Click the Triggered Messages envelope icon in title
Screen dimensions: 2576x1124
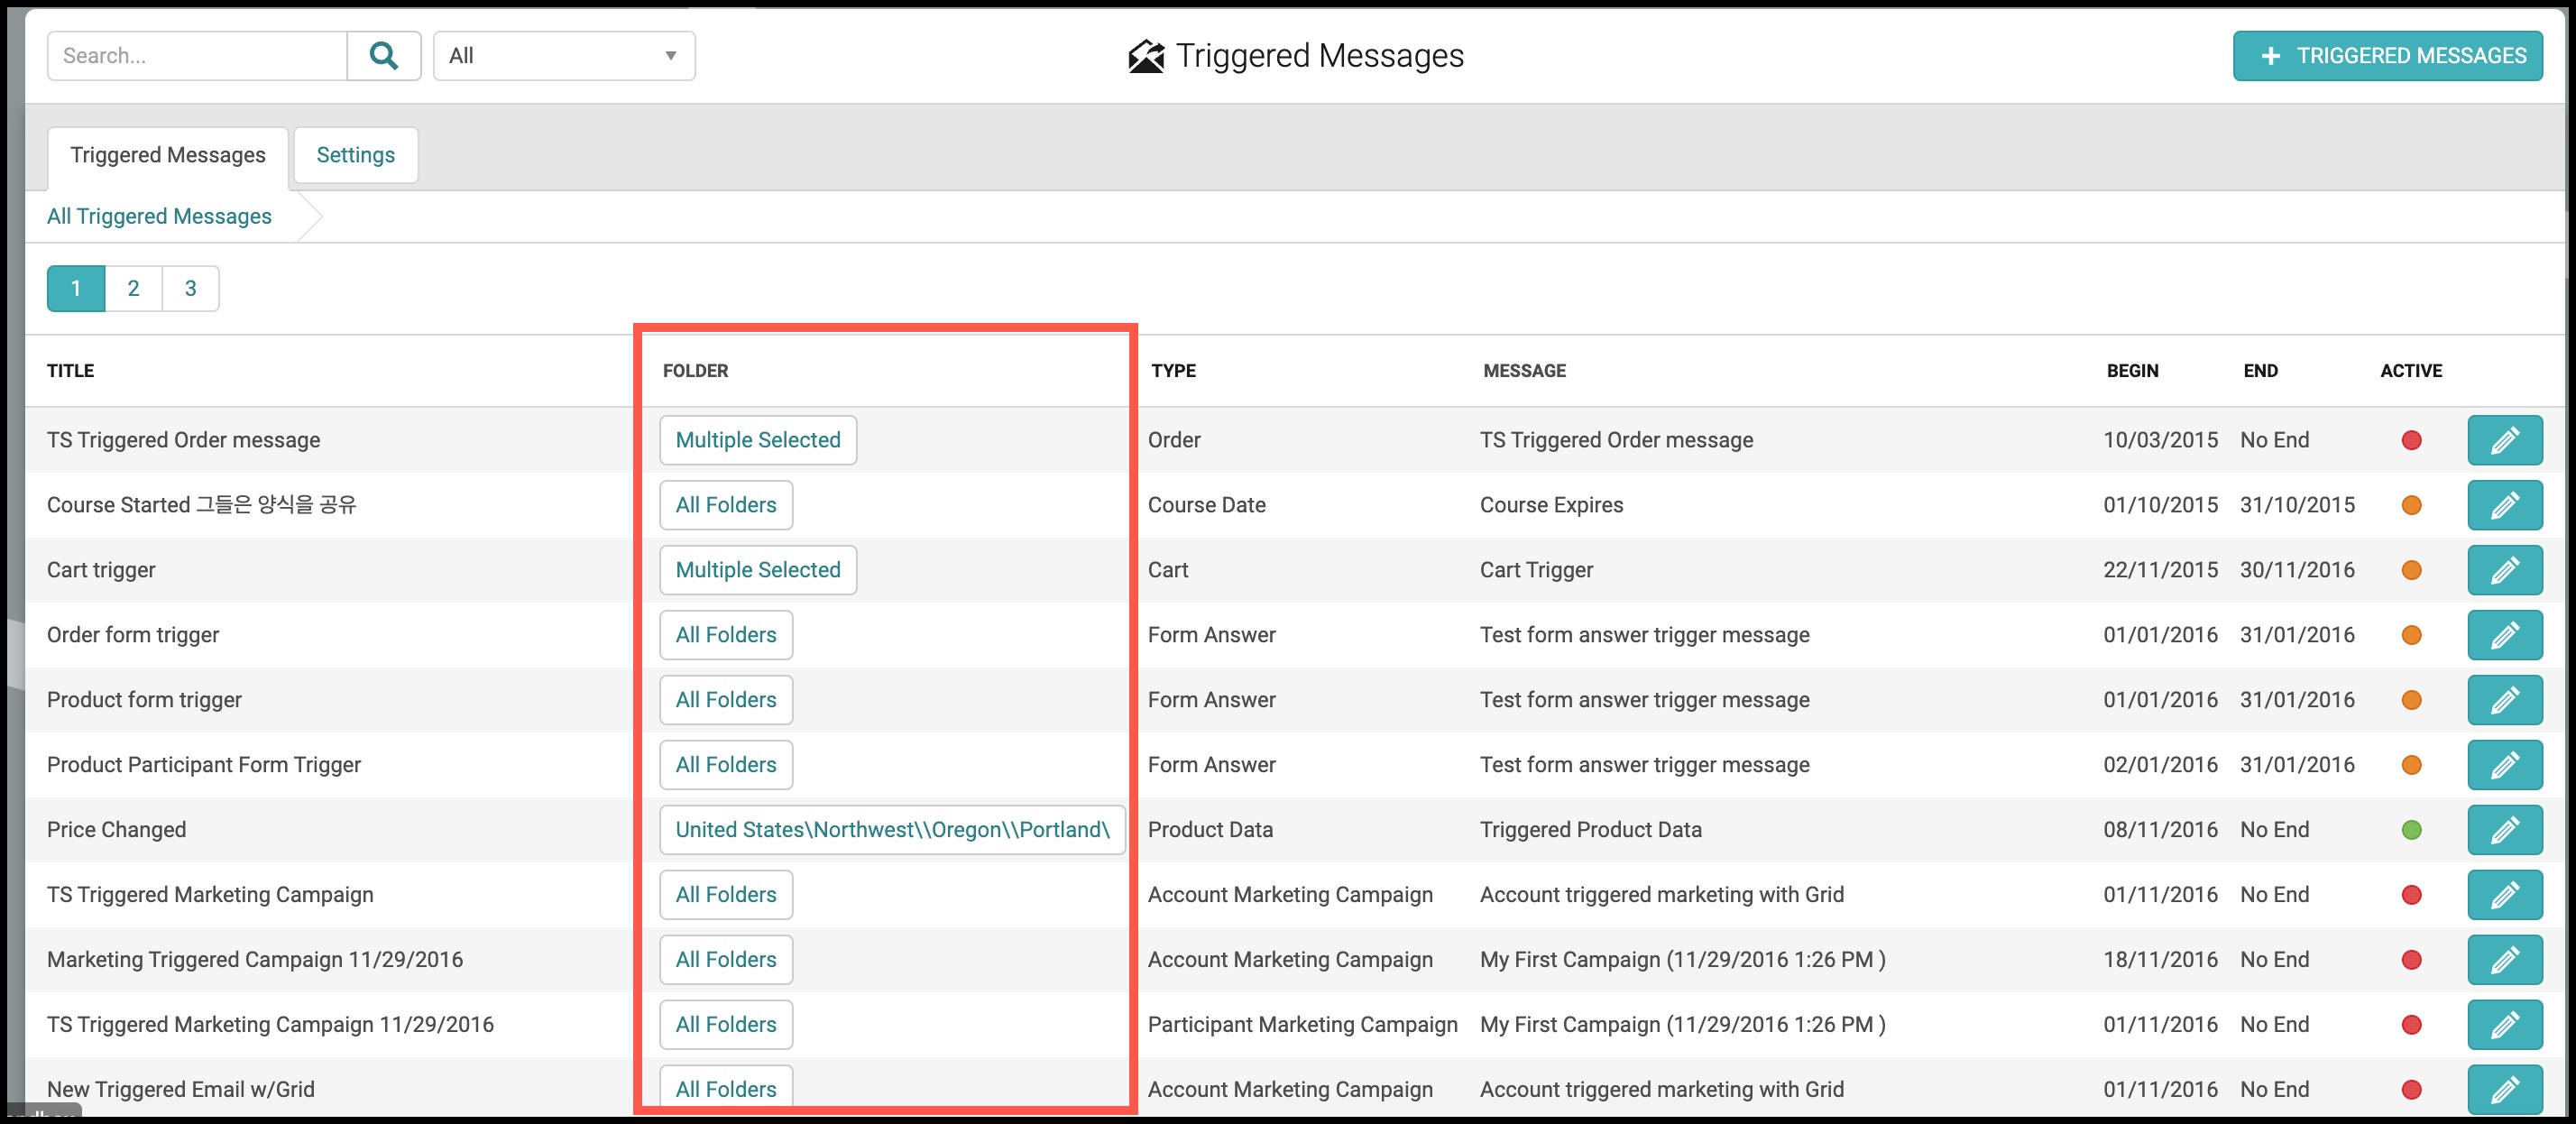(x=1146, y=56)
